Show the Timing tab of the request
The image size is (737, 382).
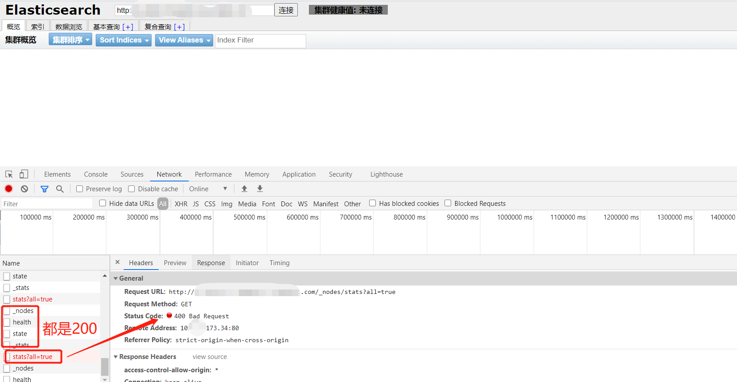coord(280,263)
